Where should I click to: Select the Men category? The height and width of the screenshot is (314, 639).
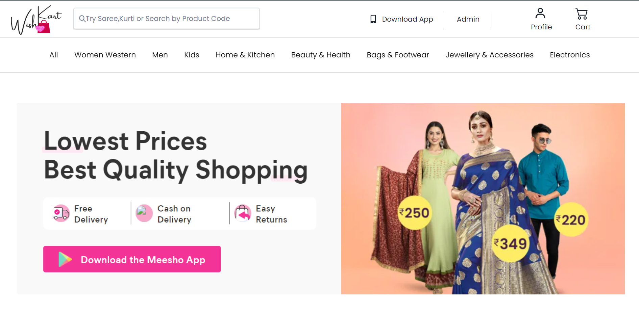click(x=160, y=55)
